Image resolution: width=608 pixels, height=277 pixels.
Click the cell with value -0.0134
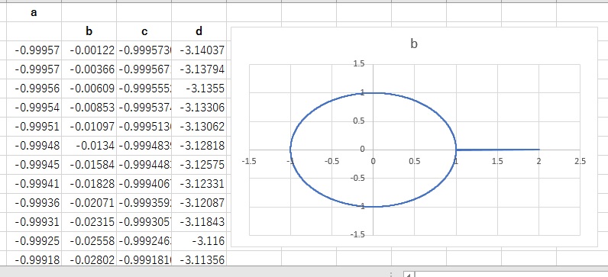pyautogui.click(x=89, y=146)
